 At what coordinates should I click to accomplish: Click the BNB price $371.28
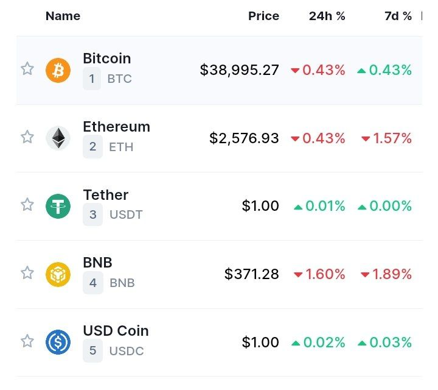252,274
